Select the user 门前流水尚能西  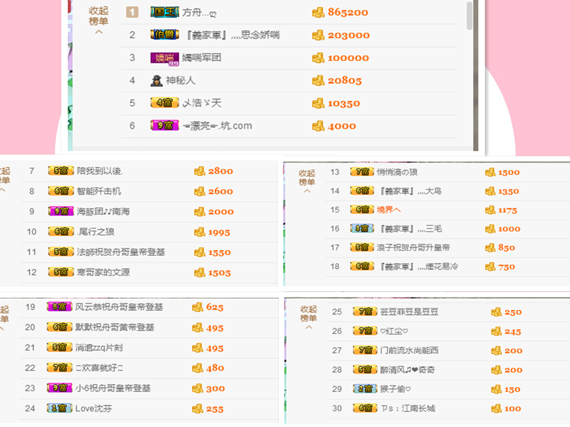click(409, 350)
